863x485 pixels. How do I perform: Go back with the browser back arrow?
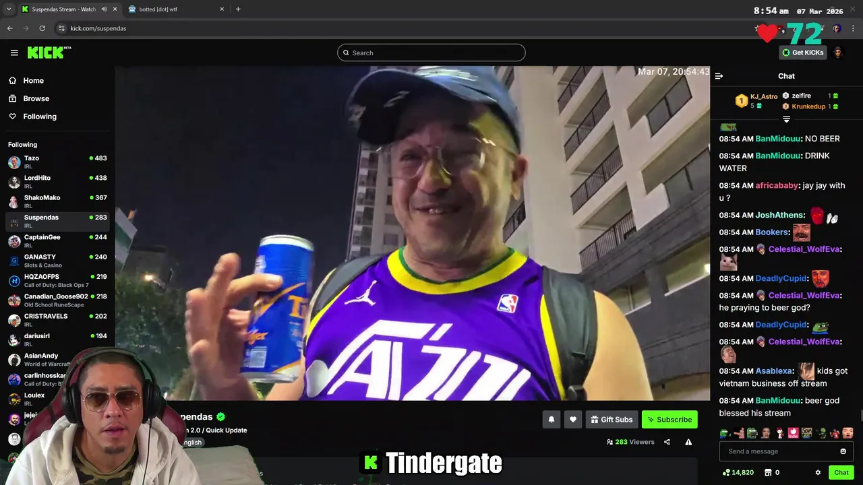9,28
